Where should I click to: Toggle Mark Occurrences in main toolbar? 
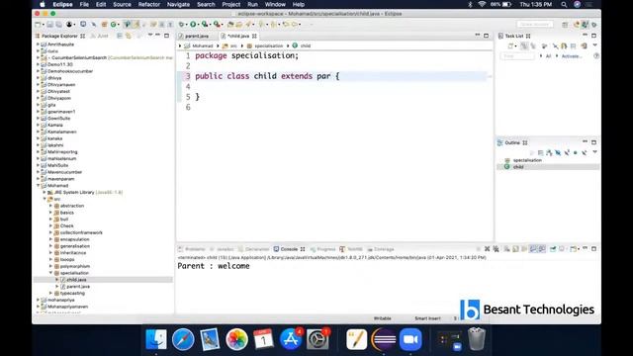136,25
